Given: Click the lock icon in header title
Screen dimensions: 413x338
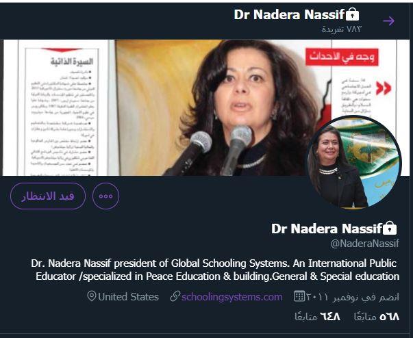Looking at the screenshot, I should 352,14.
